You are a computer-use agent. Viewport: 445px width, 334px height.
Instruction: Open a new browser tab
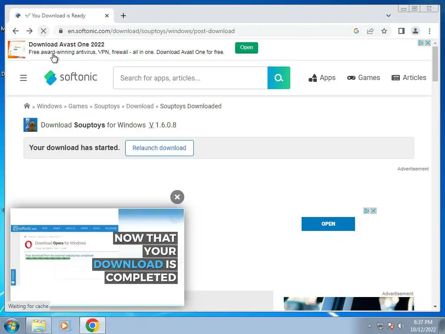[x=123, y=16]
